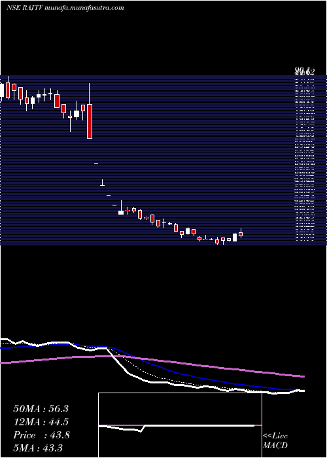Click the 5MA : 43.3 value label

[x=38, y=448]
